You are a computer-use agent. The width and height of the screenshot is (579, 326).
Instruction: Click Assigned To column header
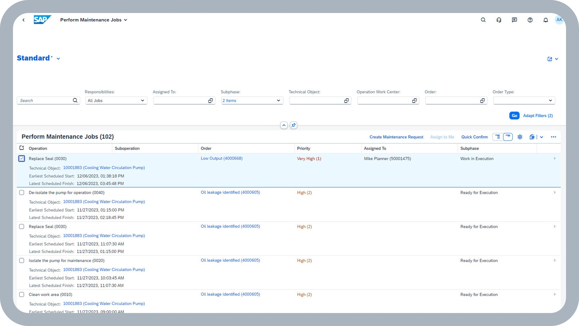pos(375,149)
